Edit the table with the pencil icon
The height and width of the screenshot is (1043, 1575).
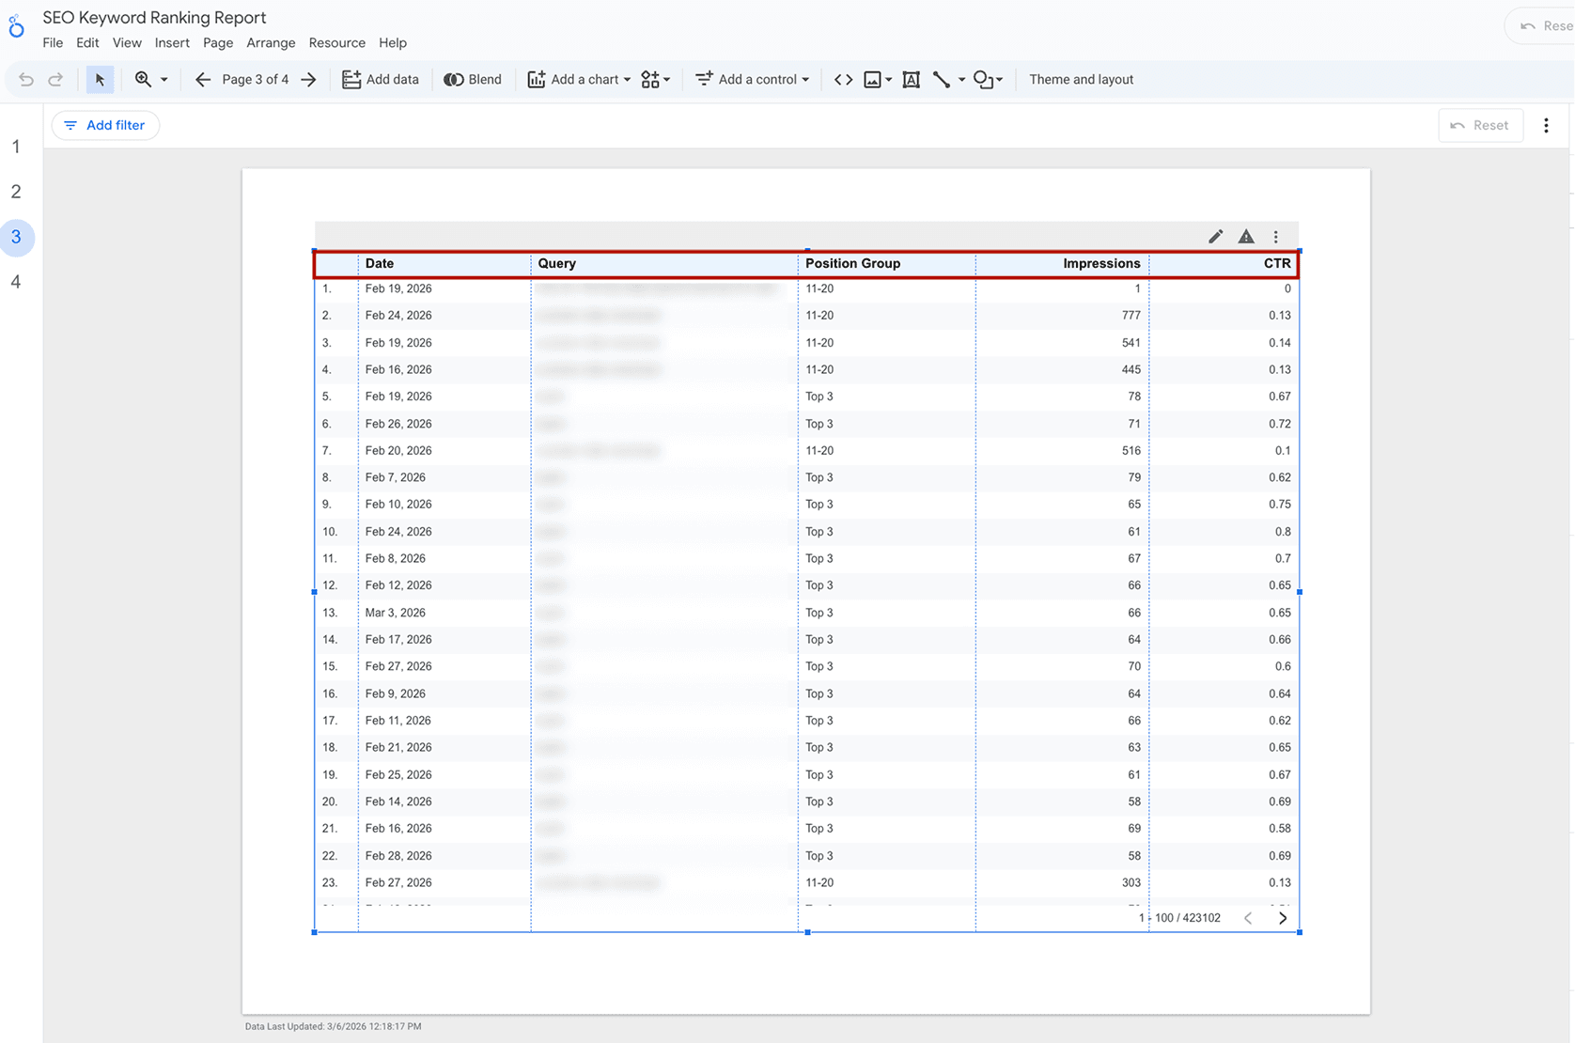click(x=1214, y=236)
